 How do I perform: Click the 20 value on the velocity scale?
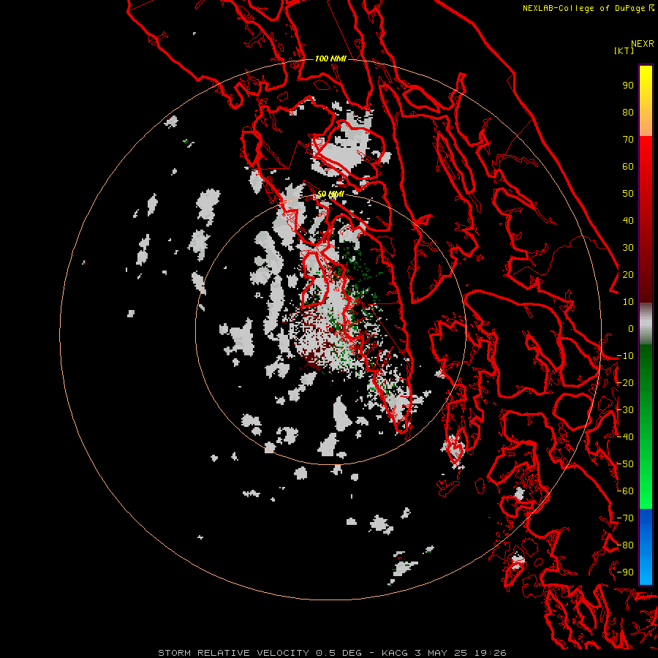[x=628, y=274]
